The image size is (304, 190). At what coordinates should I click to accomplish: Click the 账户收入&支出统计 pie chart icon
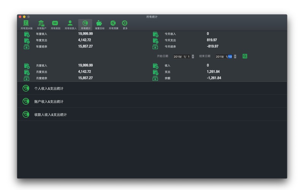pos(26,101)
